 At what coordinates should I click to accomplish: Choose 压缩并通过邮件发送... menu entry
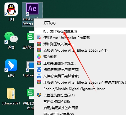[80, 63]
